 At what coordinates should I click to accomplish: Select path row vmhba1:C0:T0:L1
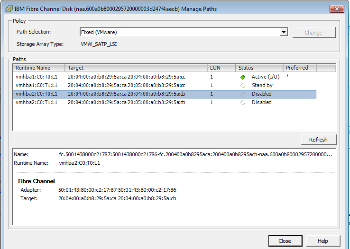click(165, 77)
